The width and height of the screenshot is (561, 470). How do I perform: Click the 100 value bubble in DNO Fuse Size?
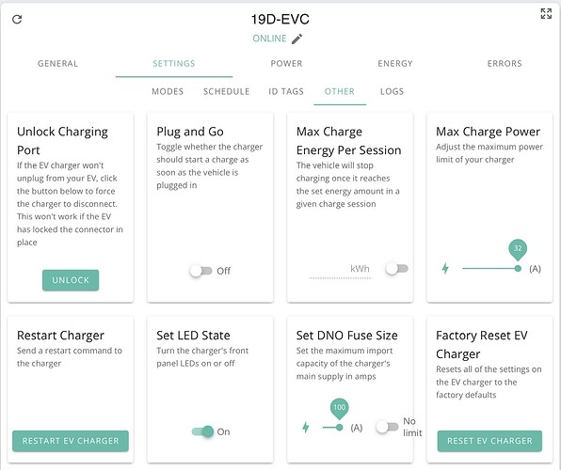[x=339, y=408]
